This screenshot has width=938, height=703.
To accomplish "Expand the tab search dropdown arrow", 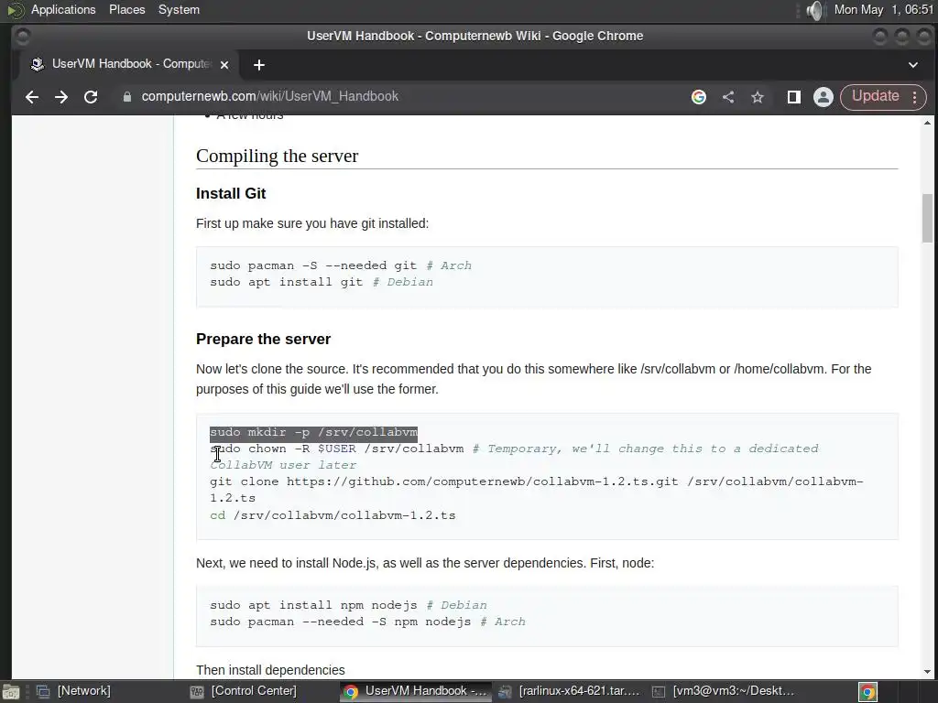I will point(913,65).
